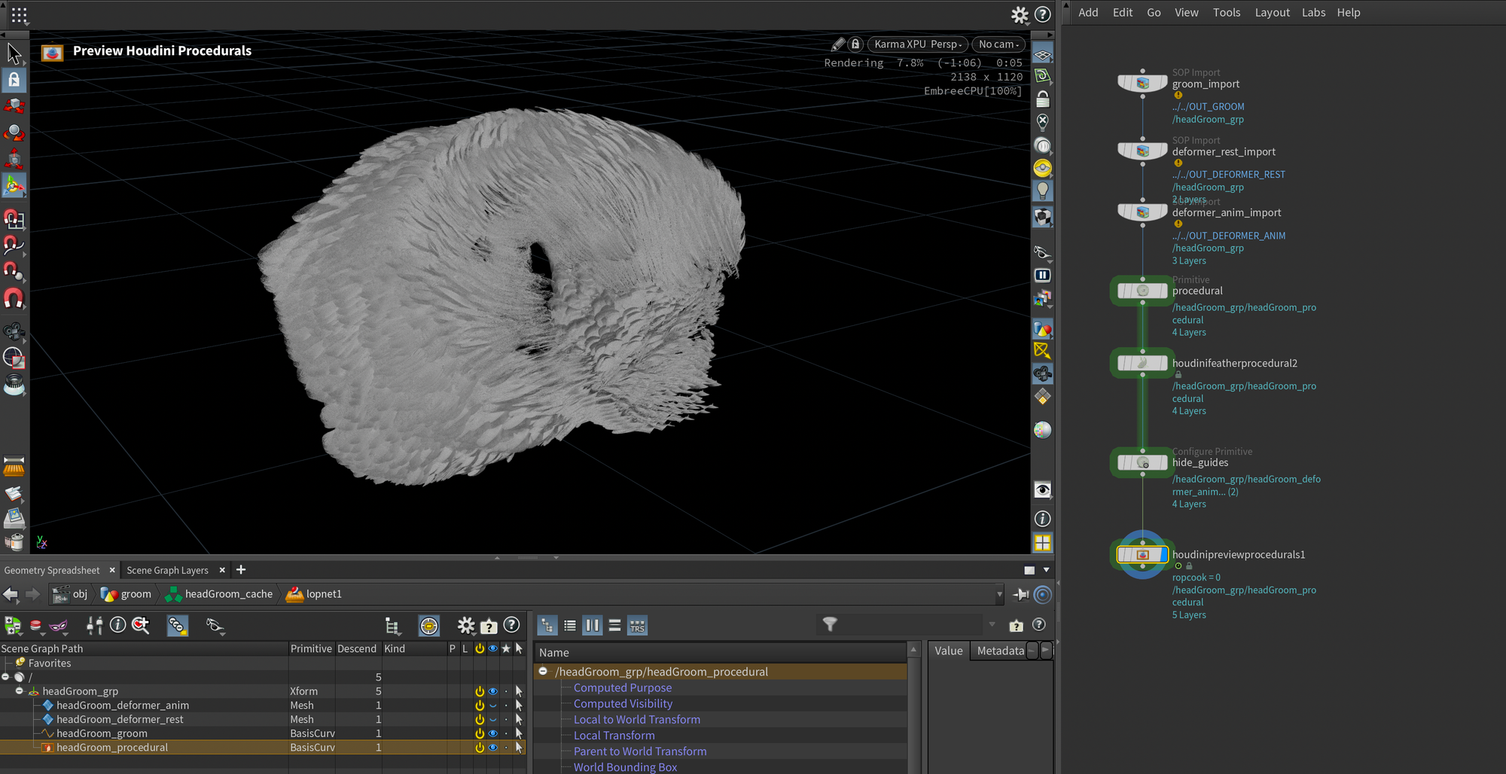Open the Labs menu
This screenshot has width=1506, height=774.
coord(1313,13)
